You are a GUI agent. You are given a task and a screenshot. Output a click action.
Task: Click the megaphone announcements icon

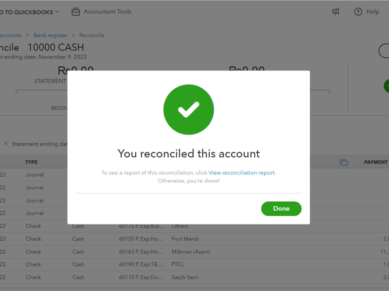tap(335, 12)
